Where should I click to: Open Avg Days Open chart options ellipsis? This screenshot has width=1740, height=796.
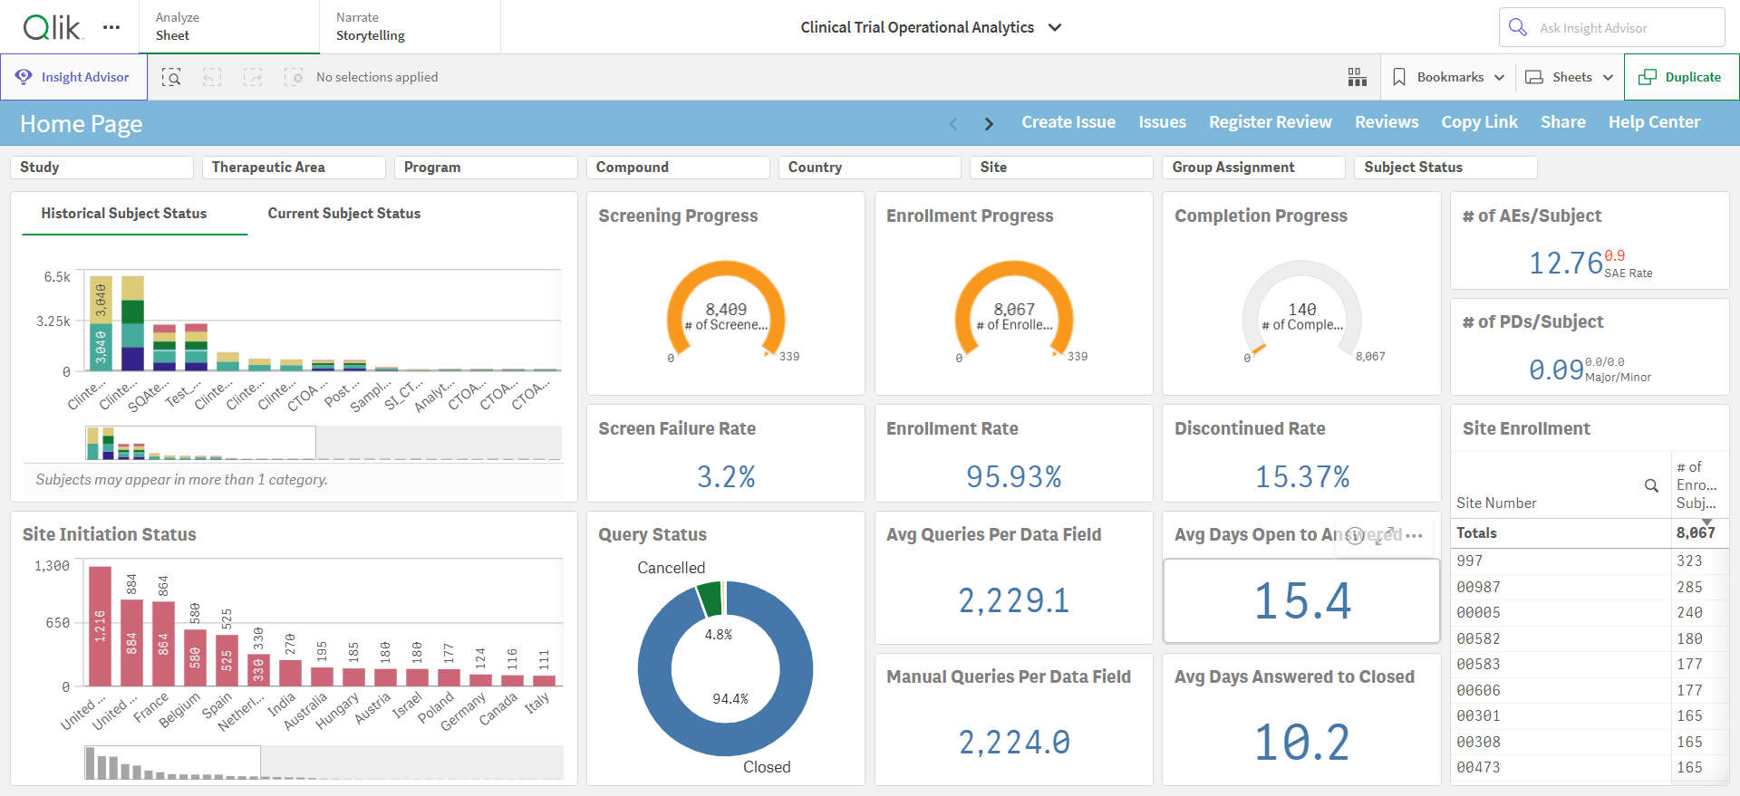(x=1414, y=535)
